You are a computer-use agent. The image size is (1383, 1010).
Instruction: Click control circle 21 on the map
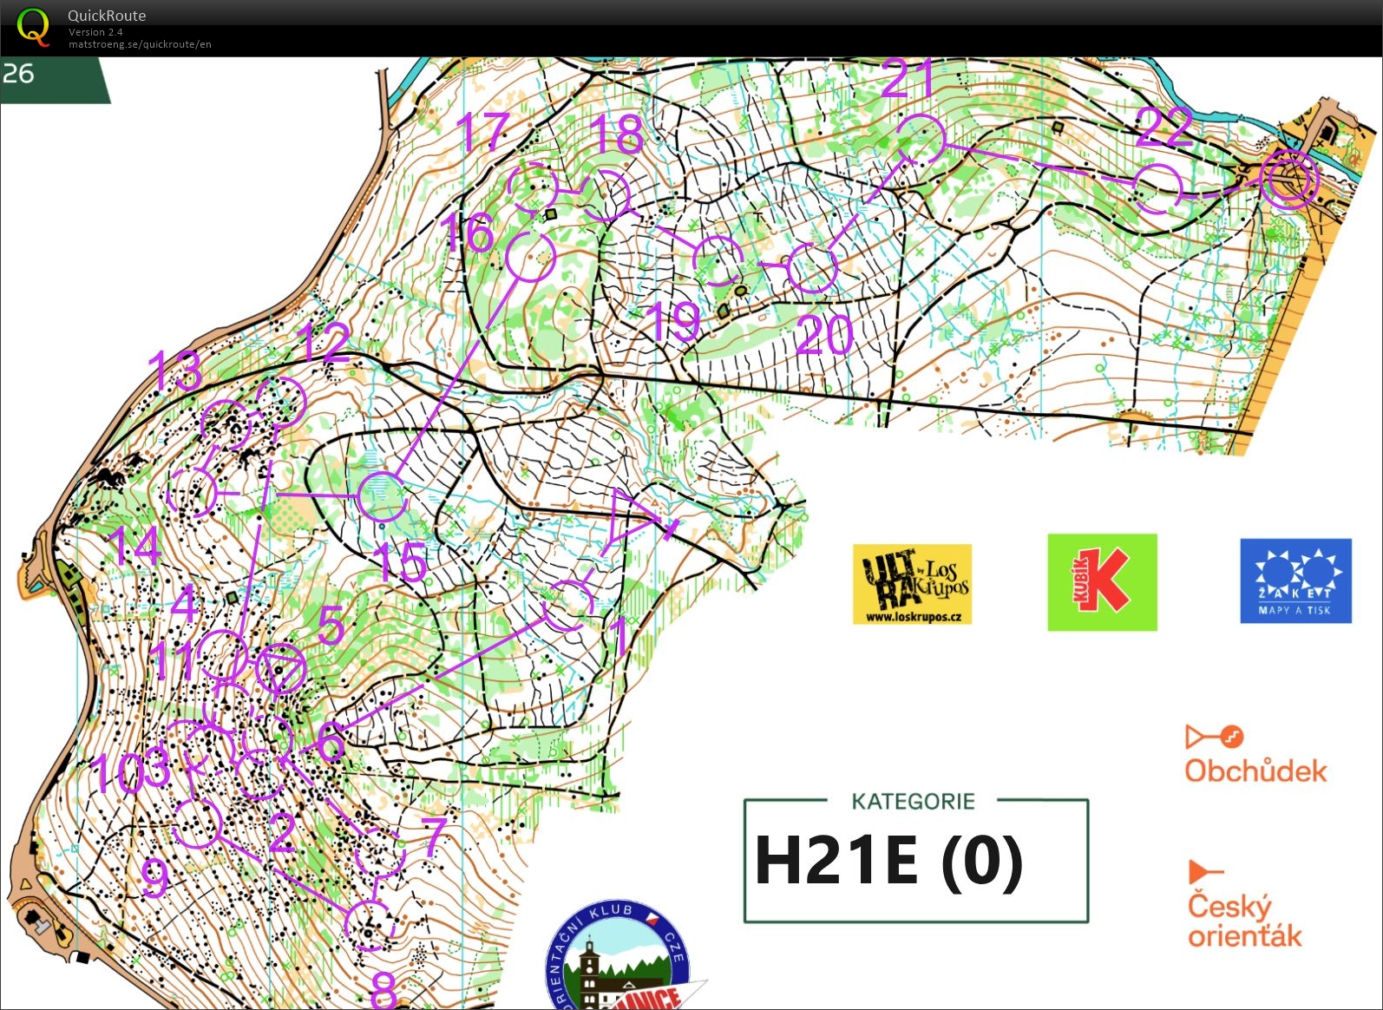click(921, 139)
